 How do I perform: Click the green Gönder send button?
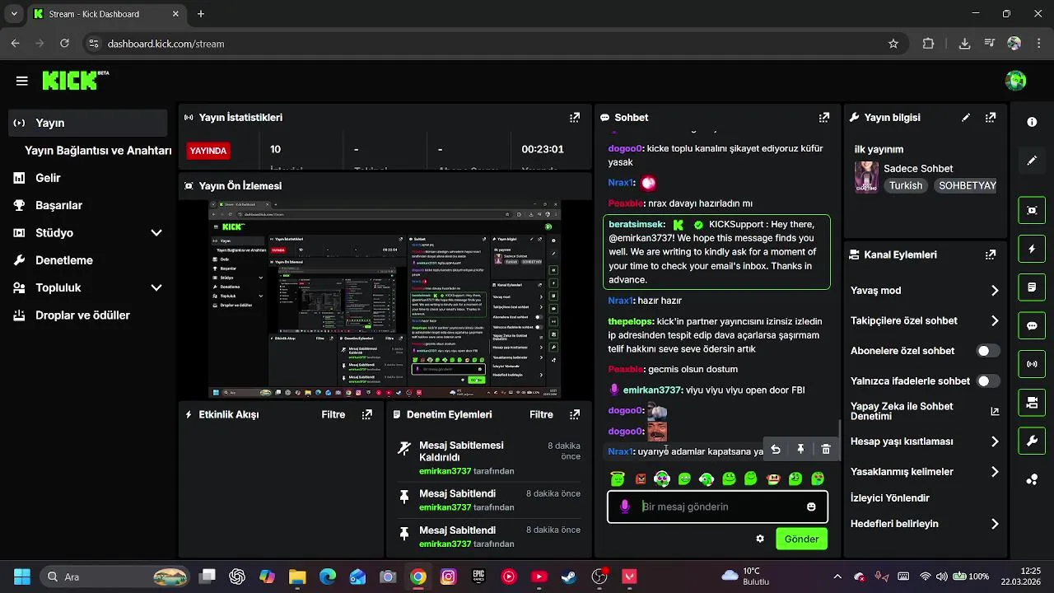coord(801,539)
